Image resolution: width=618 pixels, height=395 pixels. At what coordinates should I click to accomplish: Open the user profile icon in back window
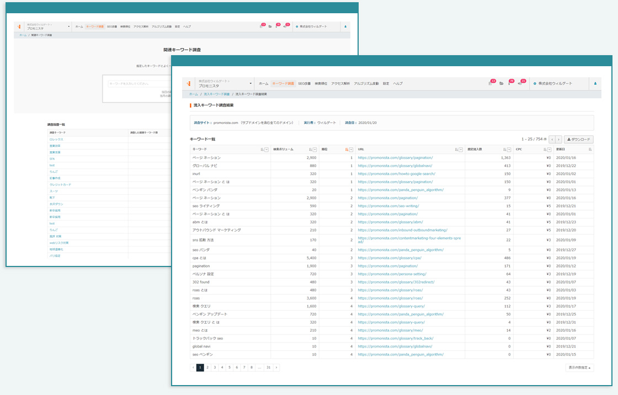(345, 27)
